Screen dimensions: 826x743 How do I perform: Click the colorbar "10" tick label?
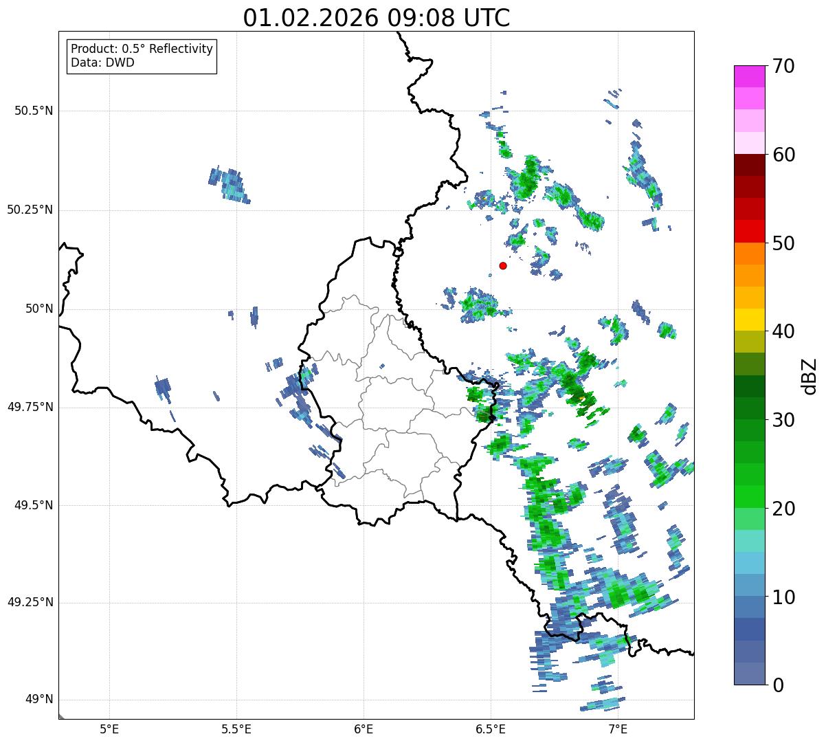pyautogui.click(x=784, y=597)
